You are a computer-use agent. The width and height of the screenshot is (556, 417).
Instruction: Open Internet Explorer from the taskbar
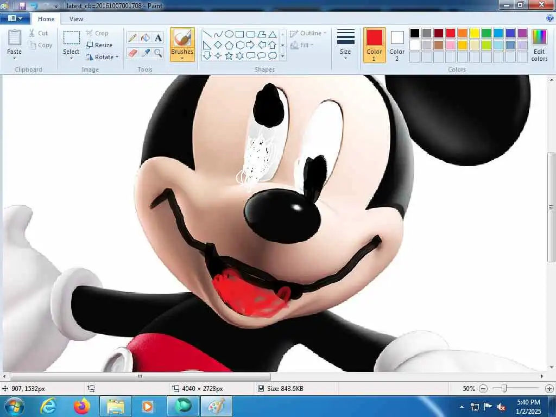(x=48, y=406)
